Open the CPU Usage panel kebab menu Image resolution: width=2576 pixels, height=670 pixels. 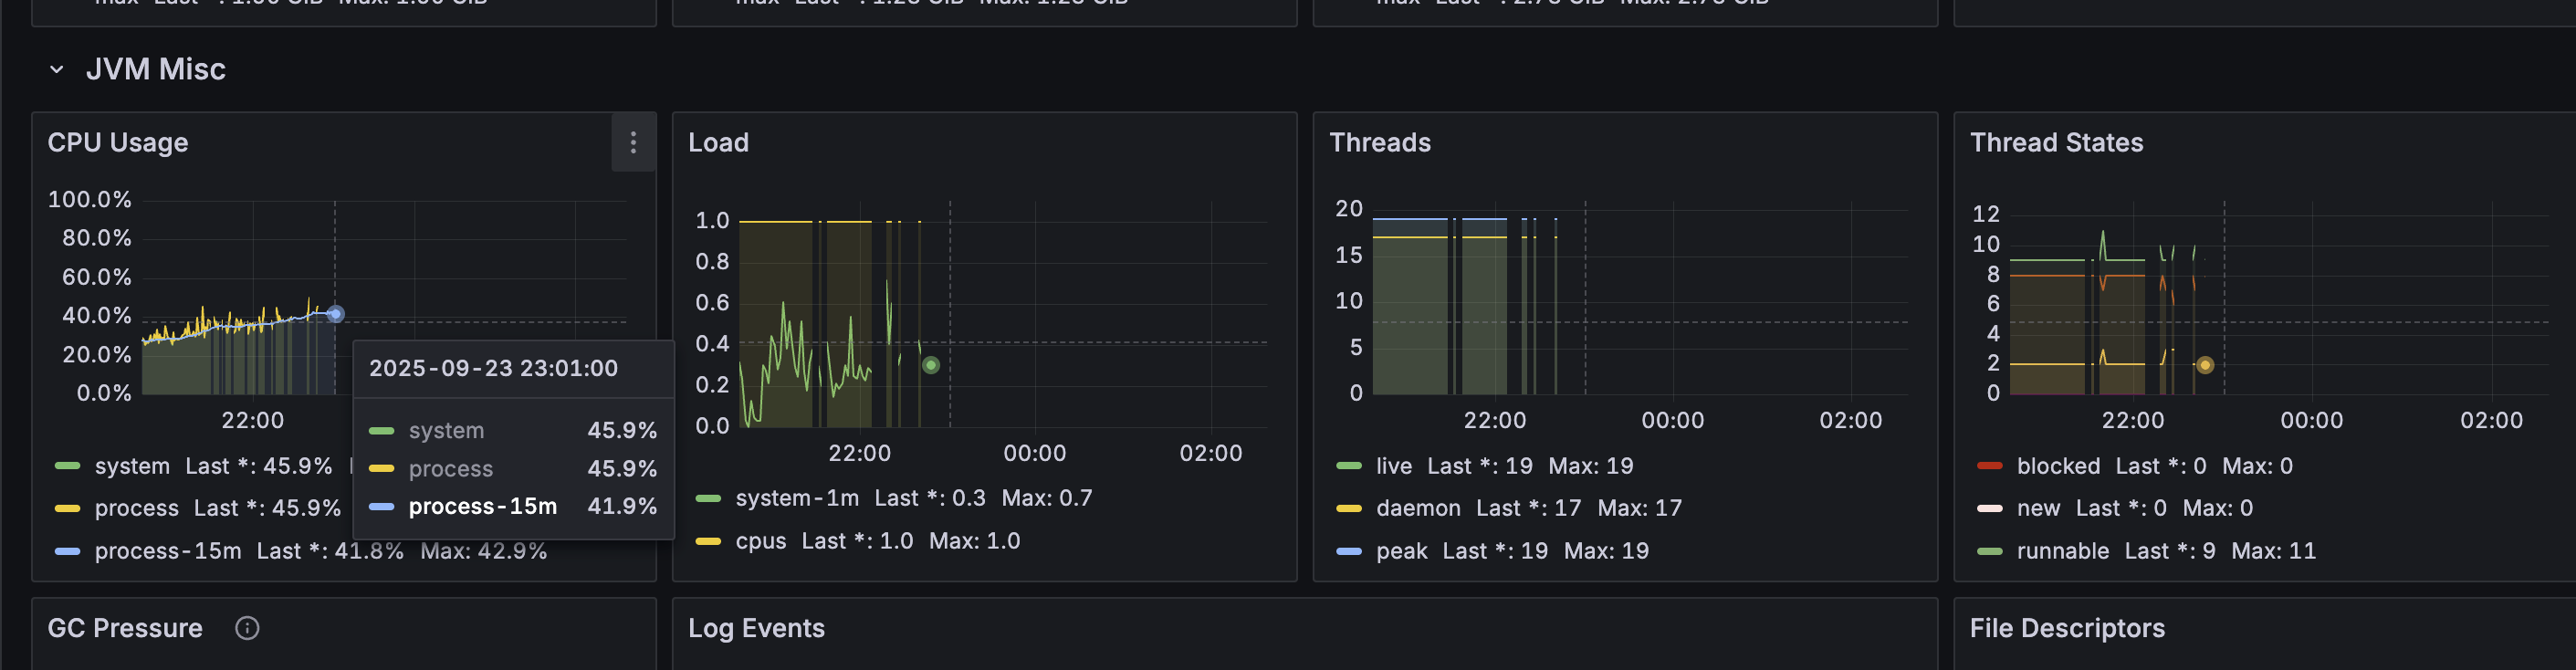click(x=633, y=143)
